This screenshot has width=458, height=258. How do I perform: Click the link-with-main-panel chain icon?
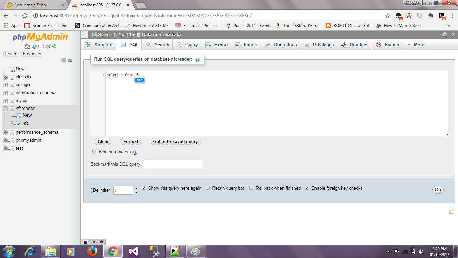pyautogui.click(x=70, y=60)
